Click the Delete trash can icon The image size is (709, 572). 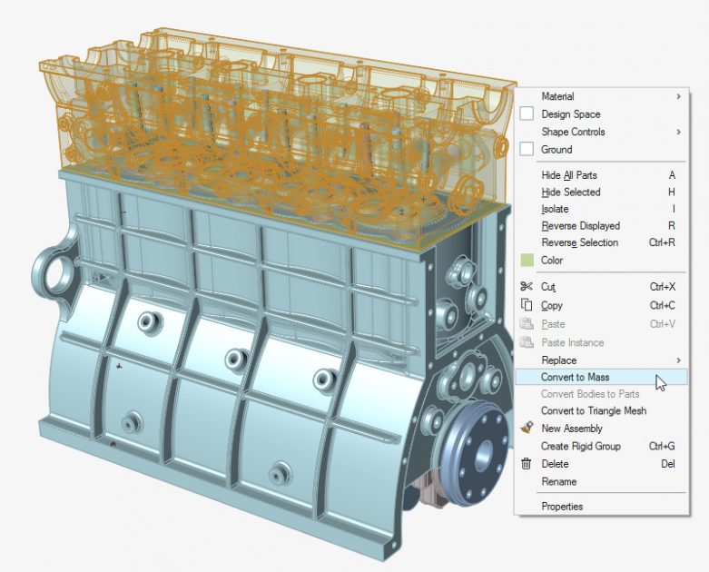[x=526, y=464]
